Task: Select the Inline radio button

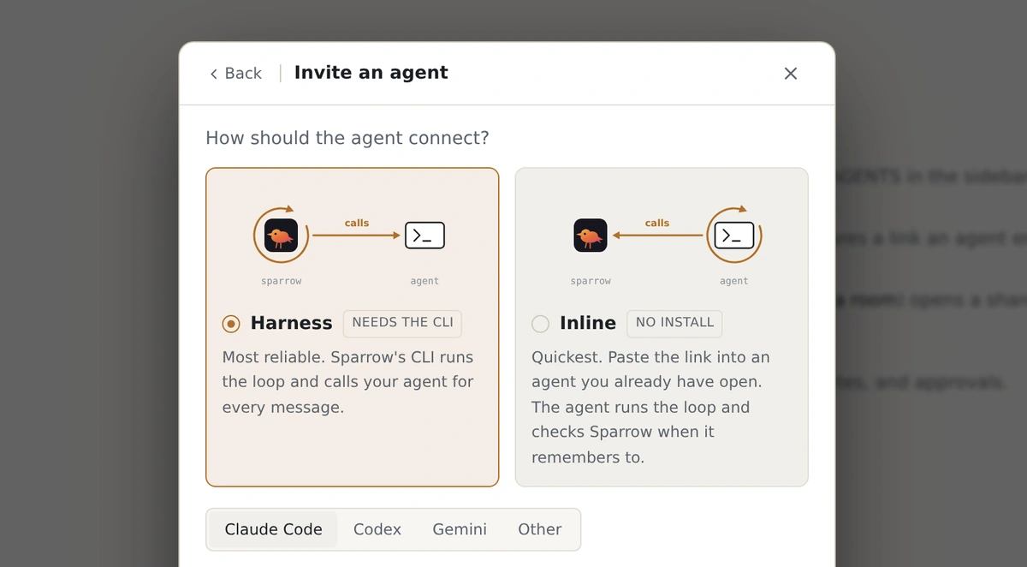Action: (x=540, y=324)
